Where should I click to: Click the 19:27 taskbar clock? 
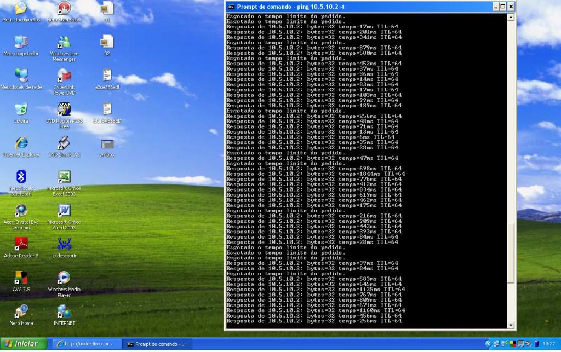click(x=549, y=344)
